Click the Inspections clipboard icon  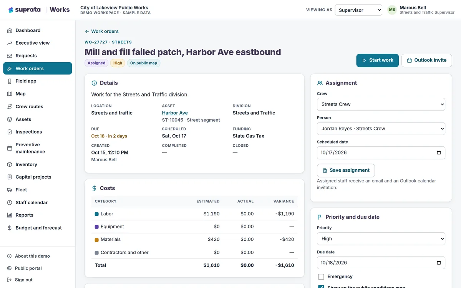click(x=10, y=132)
